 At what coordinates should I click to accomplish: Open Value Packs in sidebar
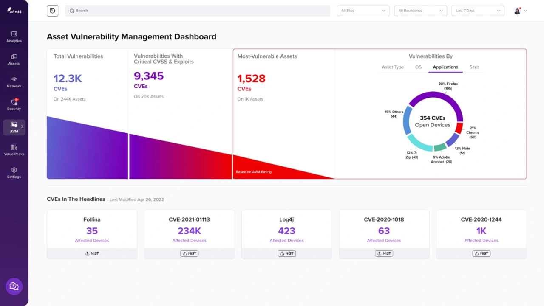coord(14,150)
